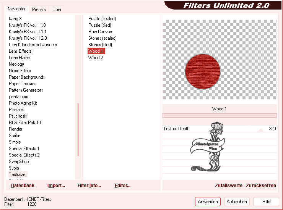
Task: Select the Pixelate category
Action: tap(16, 110)
